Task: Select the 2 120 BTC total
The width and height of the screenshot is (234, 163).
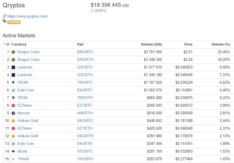Action: click(98, 11)
